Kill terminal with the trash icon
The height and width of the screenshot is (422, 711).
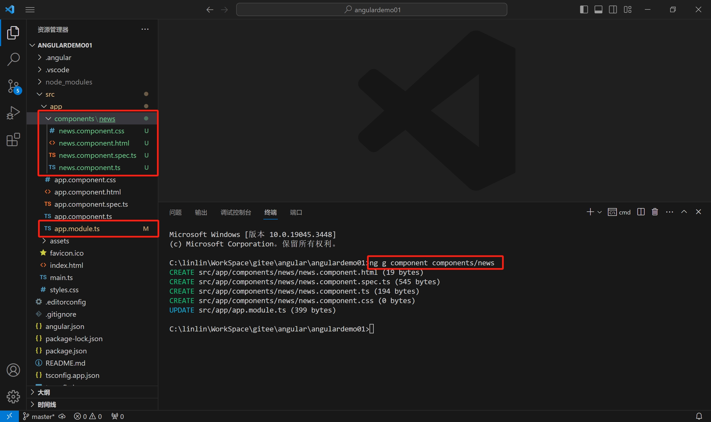coord(655,212)
